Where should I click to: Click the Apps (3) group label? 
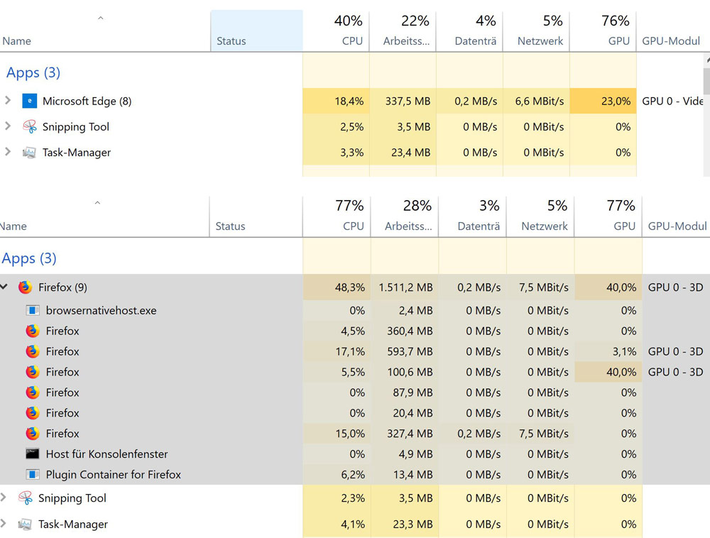coord(33,72)
